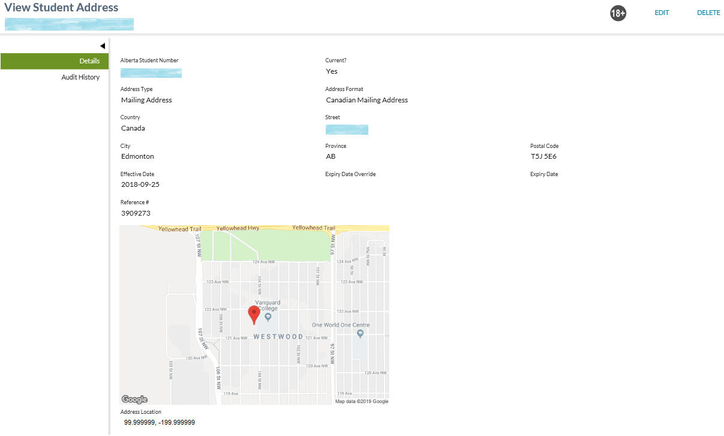Collapse the sidebar with the arrow

(103, 46)
